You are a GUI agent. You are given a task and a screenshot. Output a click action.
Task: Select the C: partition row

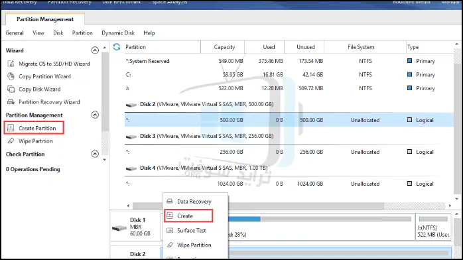(289, 75)
